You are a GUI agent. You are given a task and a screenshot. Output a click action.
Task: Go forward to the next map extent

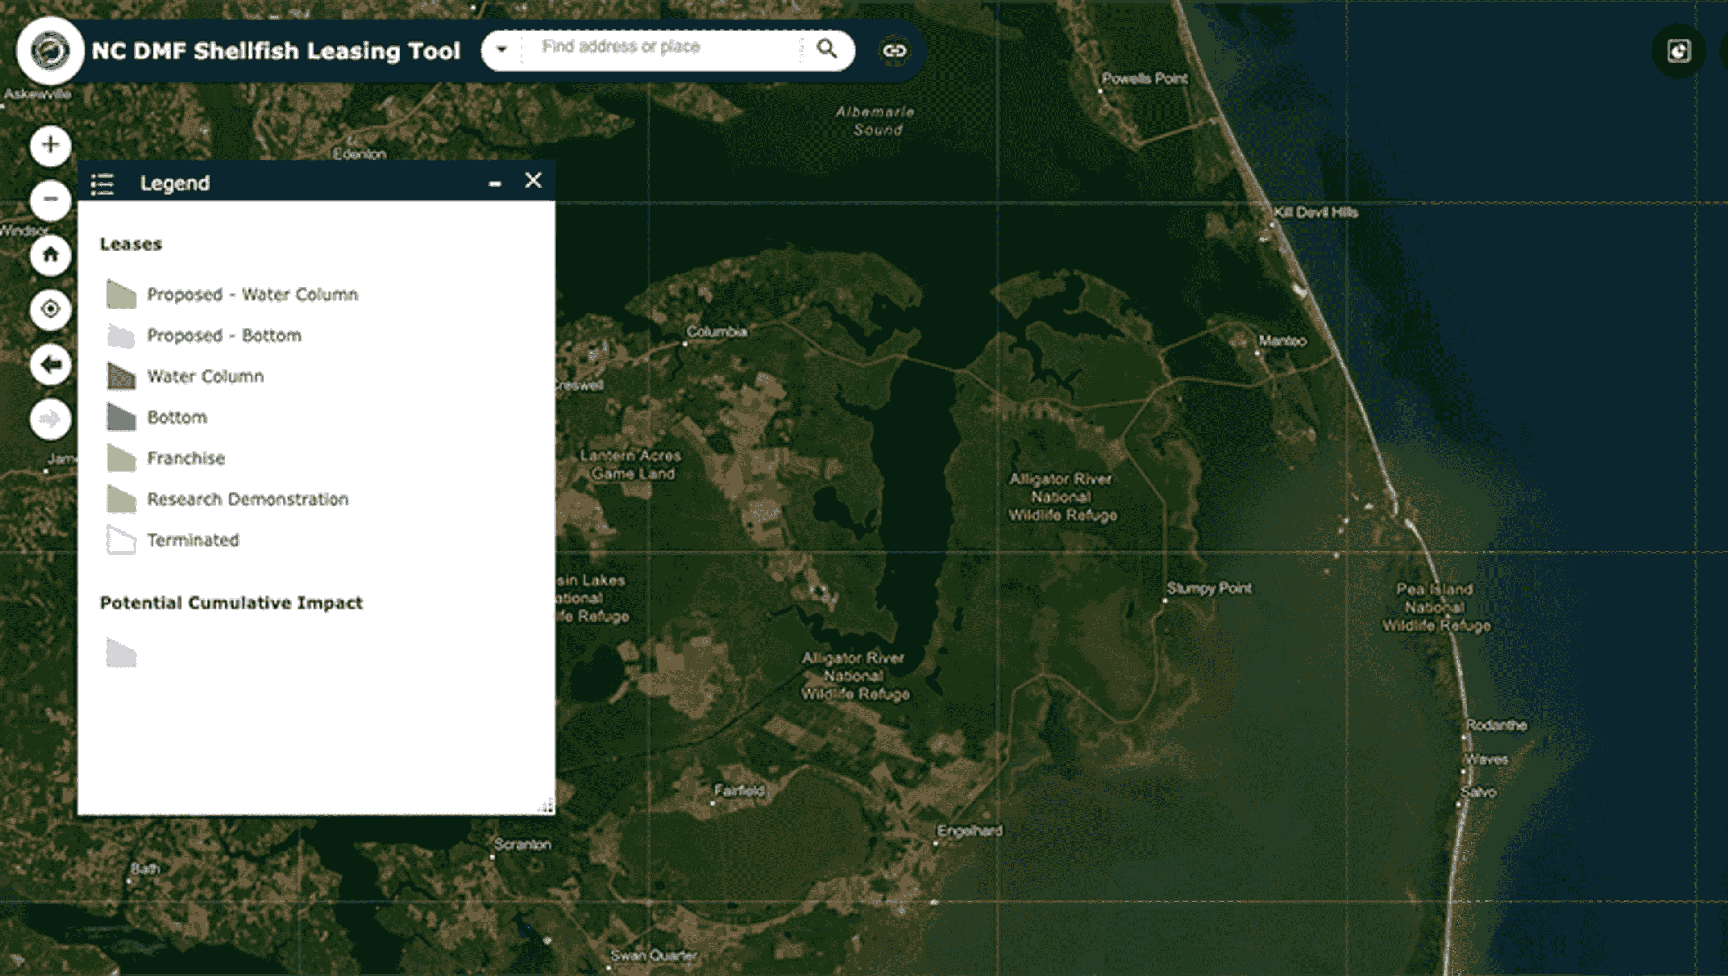coord(50,420)
